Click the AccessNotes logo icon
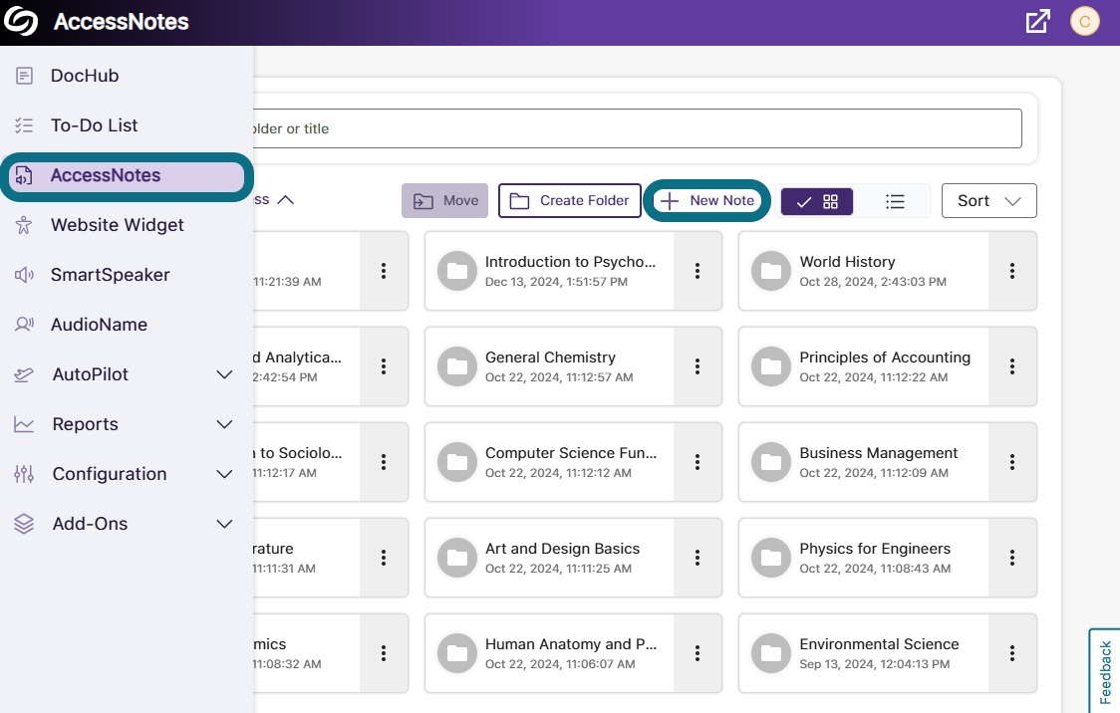1120x713 pixels. coord(21,22)
